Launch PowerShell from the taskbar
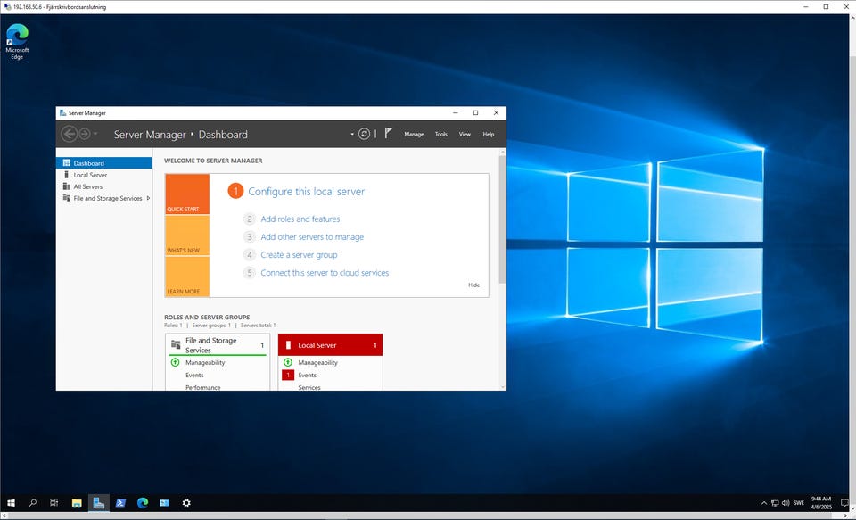The width and height of the screenshot is (856, 520). click(x=120, y=503)
